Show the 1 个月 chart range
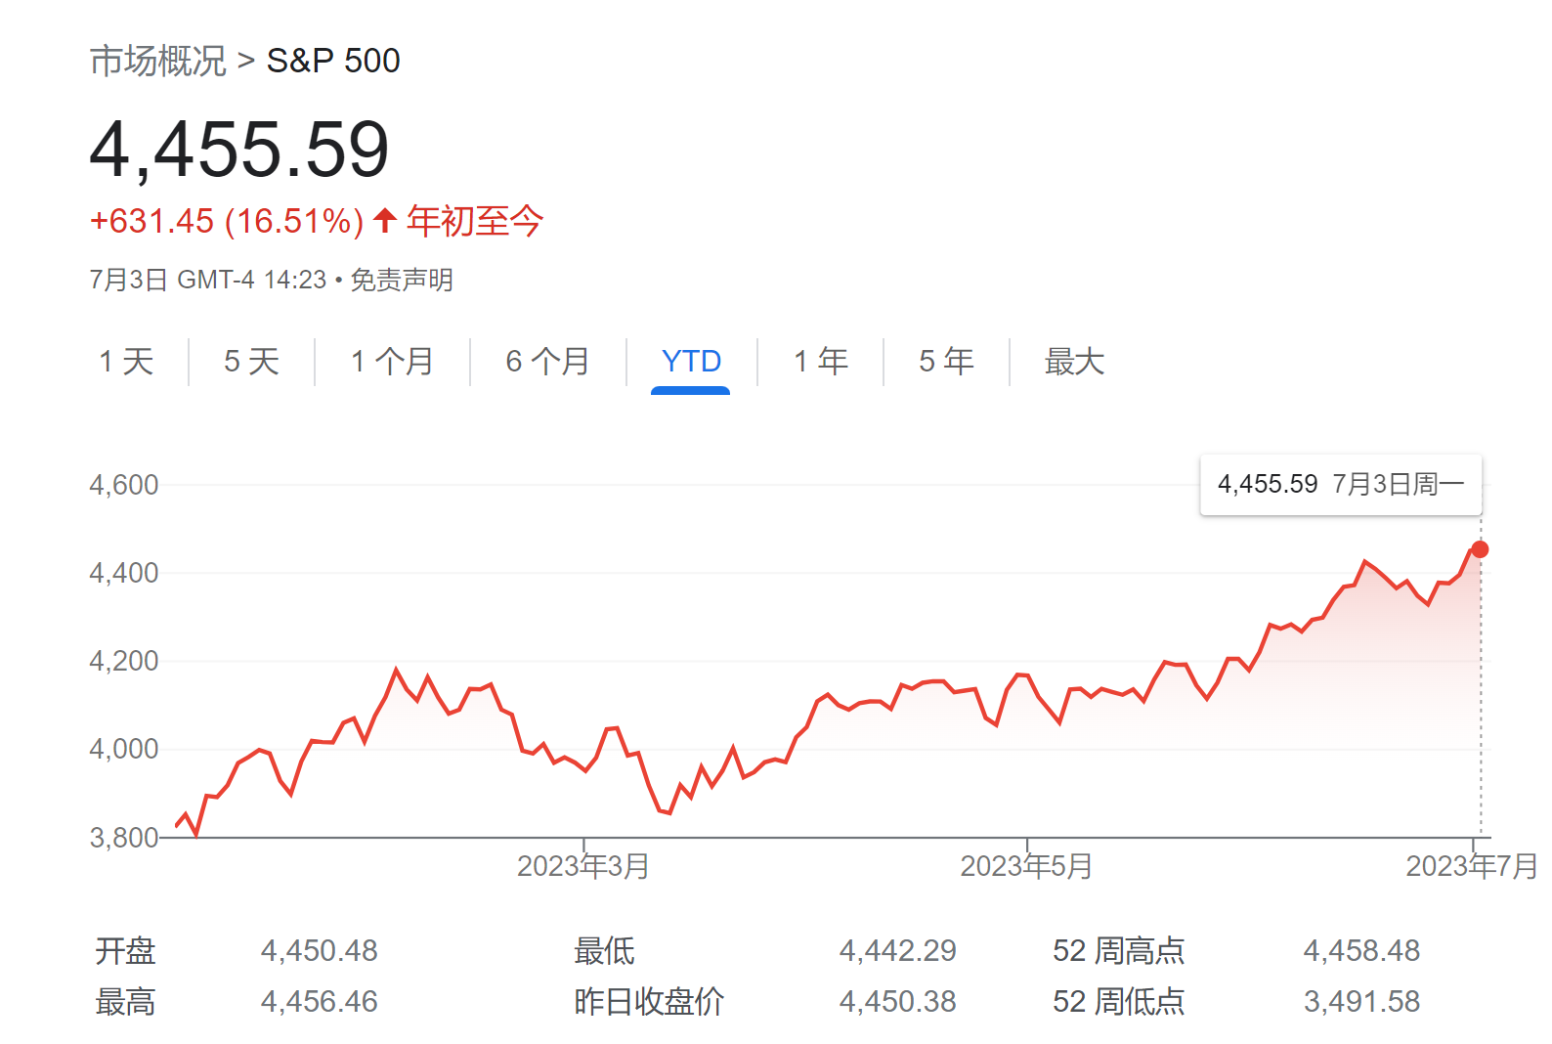1552x1044 pixels. pos(392,362)
